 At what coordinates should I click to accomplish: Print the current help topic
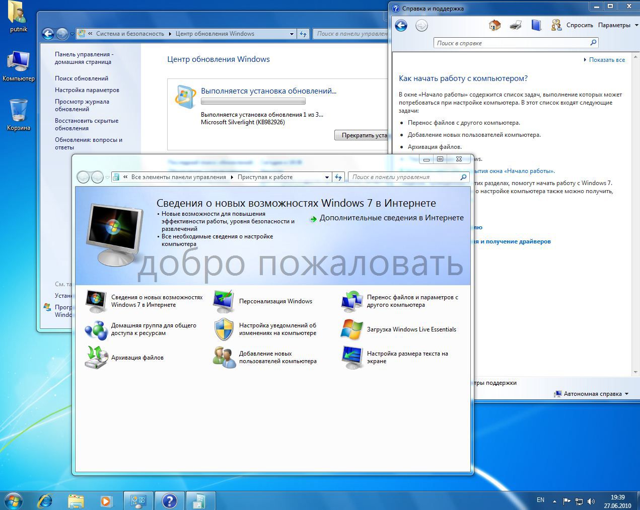516,26
